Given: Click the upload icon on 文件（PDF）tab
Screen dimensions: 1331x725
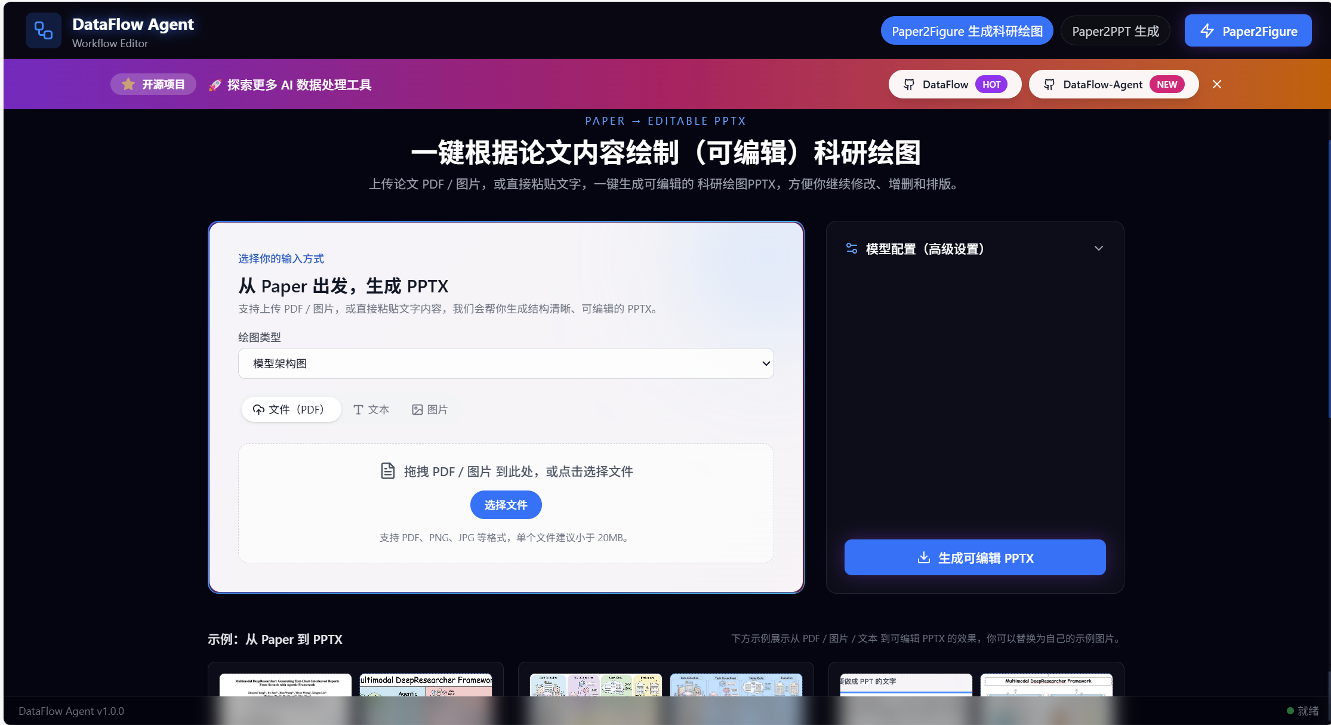Looking at the screenshot, I should (x=258, y=409).
